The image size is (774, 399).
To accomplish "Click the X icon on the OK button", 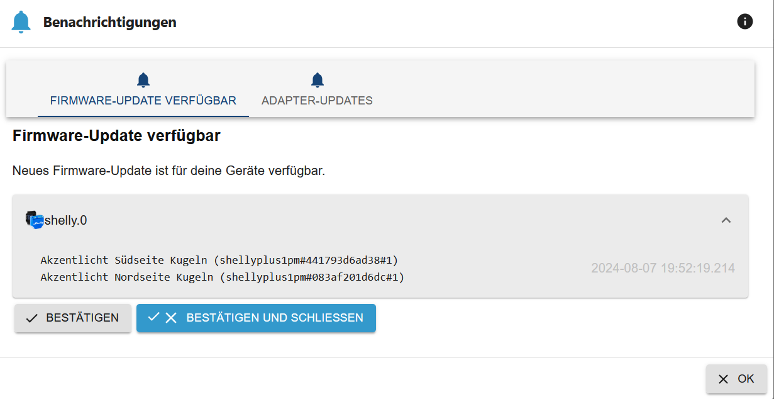I will coord(724,379).
